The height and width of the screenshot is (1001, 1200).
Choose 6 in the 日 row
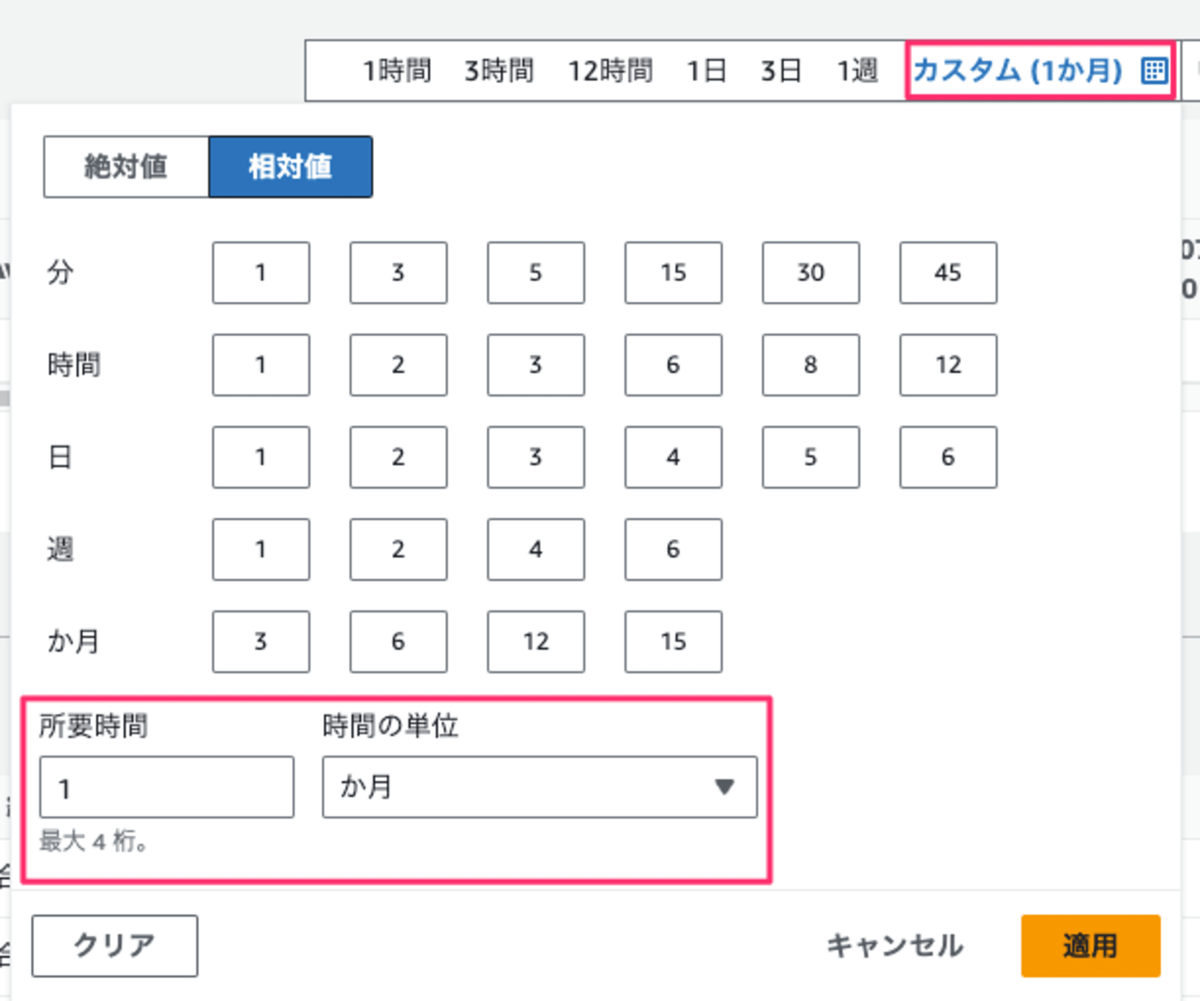pyautogui.click(x=948, y=458)
